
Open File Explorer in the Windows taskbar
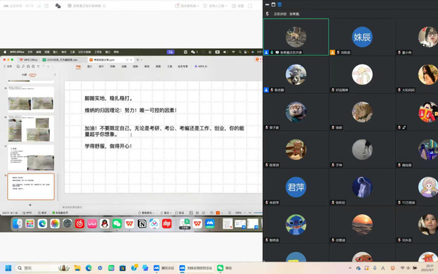click(x=78, y=268)
